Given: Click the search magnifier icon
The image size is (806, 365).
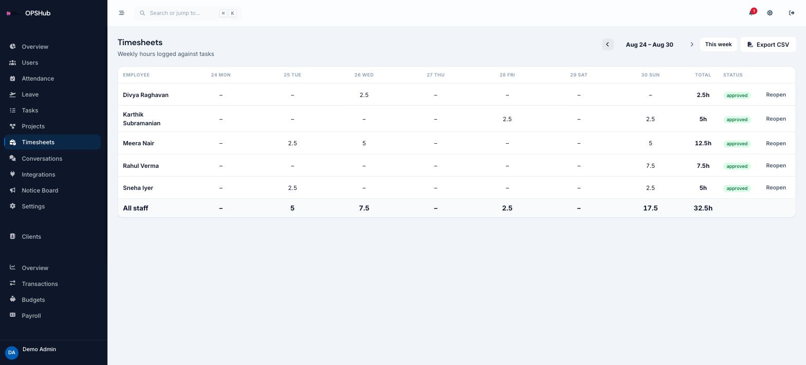Looking at the screenshot, I should point(142,13).
